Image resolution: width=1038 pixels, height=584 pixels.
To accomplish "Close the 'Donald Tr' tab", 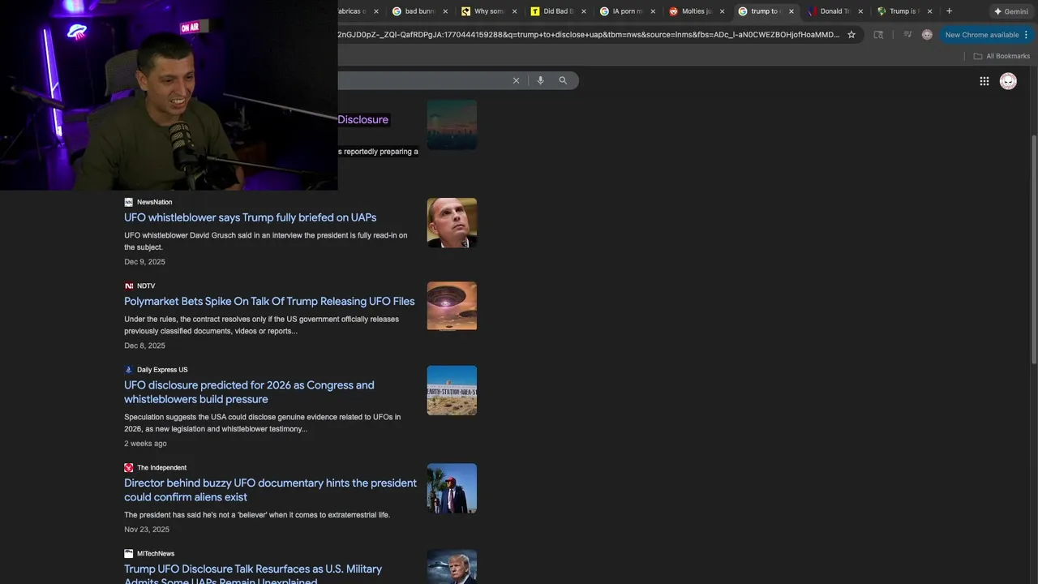I will point(860,11).
